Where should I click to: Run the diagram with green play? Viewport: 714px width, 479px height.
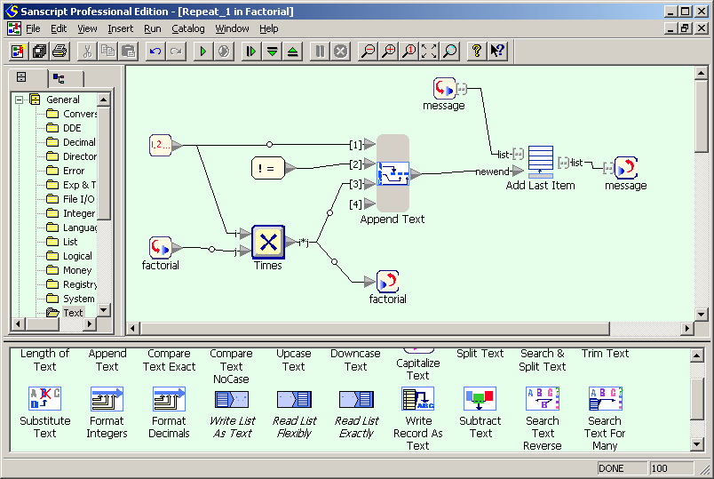pyautogui.click(x=203, y=51)
